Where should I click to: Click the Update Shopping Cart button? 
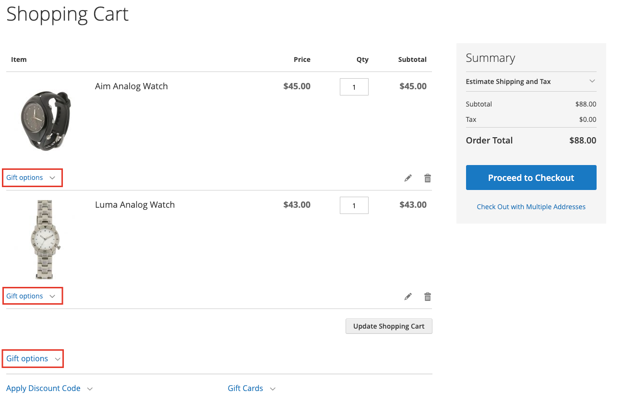click(389, 326)
